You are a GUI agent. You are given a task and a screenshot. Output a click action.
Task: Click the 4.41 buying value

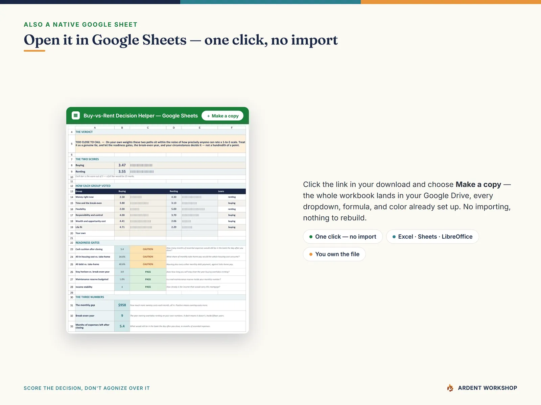(x=122, y=221)
